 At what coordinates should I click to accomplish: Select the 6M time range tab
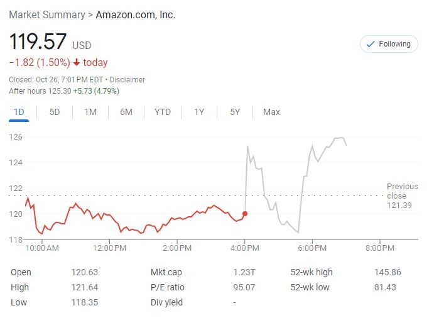126,112
